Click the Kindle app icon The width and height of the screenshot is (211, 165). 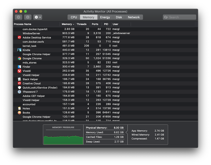tap(19, 50)
